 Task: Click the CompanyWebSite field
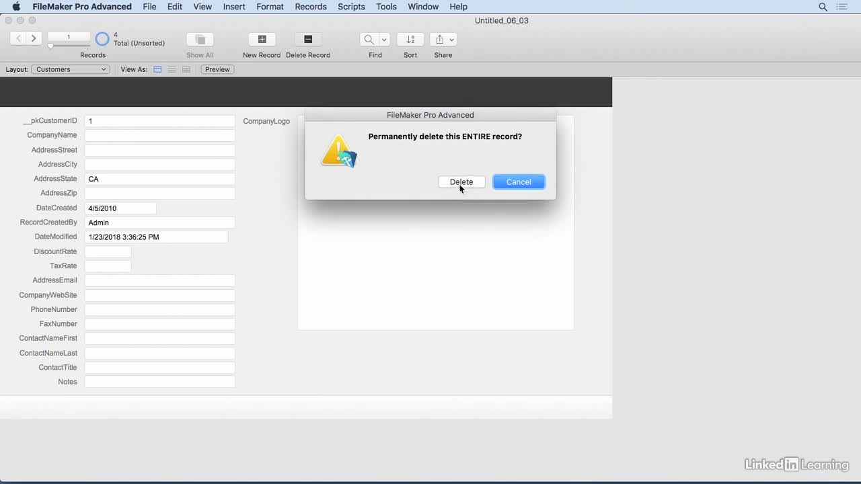[x=159, y=295]
